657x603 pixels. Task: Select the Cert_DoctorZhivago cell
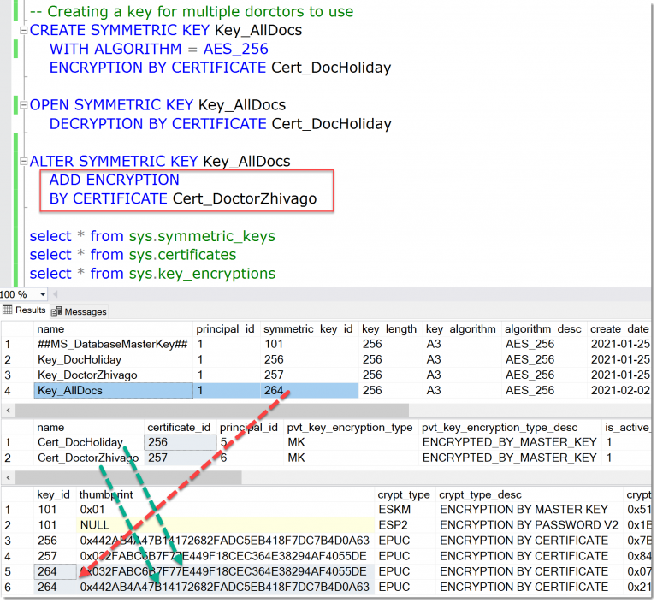(x=88, y=458)
